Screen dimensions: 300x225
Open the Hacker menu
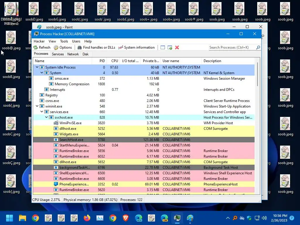coord(39,41)
